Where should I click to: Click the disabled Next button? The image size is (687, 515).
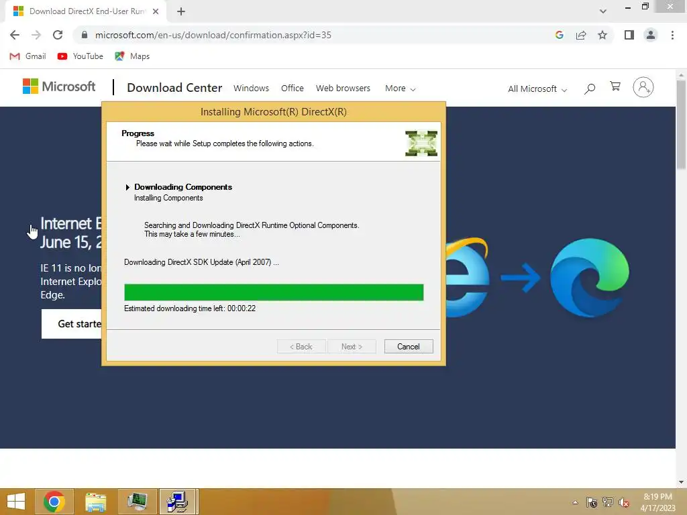[352, 347]
